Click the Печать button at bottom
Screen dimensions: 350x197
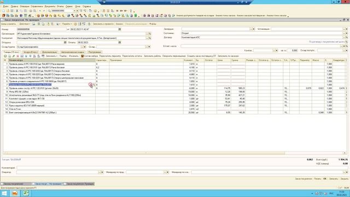(x=317, y=179)
